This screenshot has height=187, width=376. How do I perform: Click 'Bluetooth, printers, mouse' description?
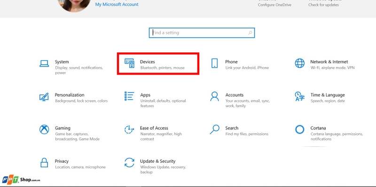coord(162,67)
